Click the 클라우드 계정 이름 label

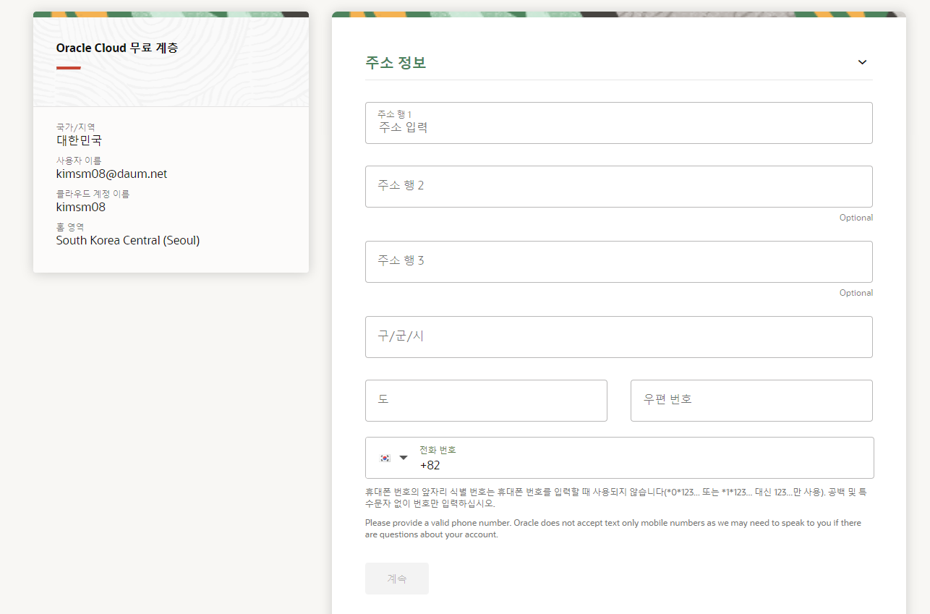93,194
